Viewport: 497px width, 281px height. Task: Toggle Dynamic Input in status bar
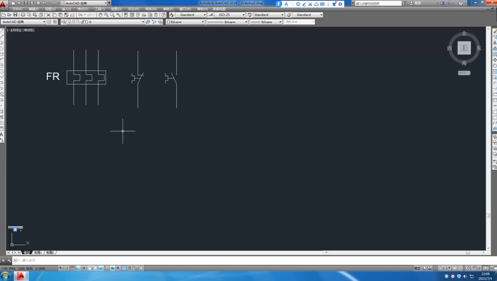tap(112, 268)
